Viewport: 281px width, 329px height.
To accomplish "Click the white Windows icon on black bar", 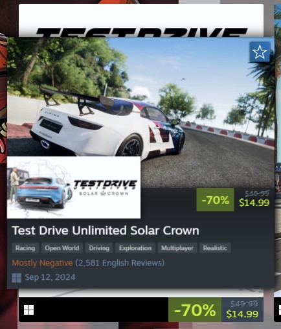I will 28,310.
